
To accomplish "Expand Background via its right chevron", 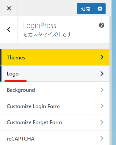I will click(102, 90).
